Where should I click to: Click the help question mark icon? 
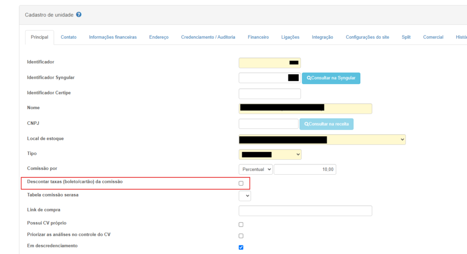pos(78,15)
